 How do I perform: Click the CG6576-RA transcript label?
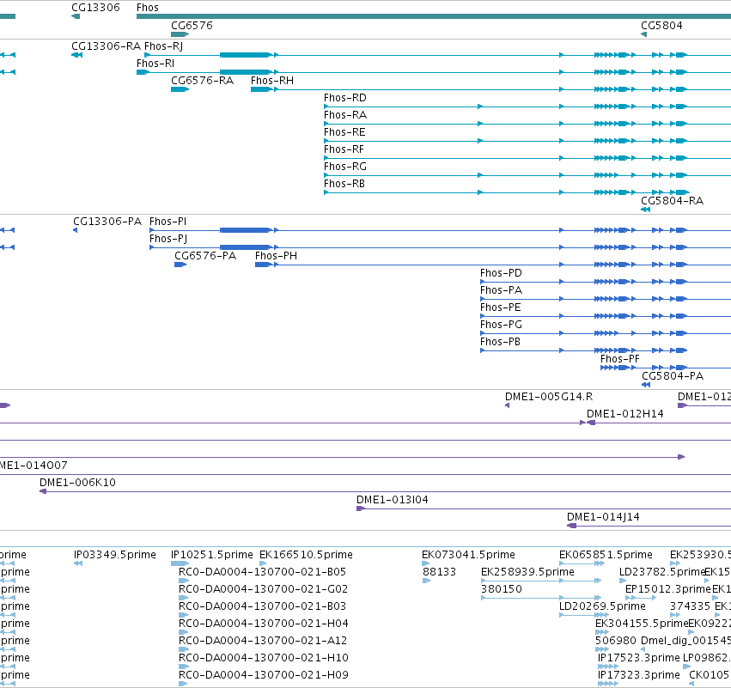click(x=203, y=80)
